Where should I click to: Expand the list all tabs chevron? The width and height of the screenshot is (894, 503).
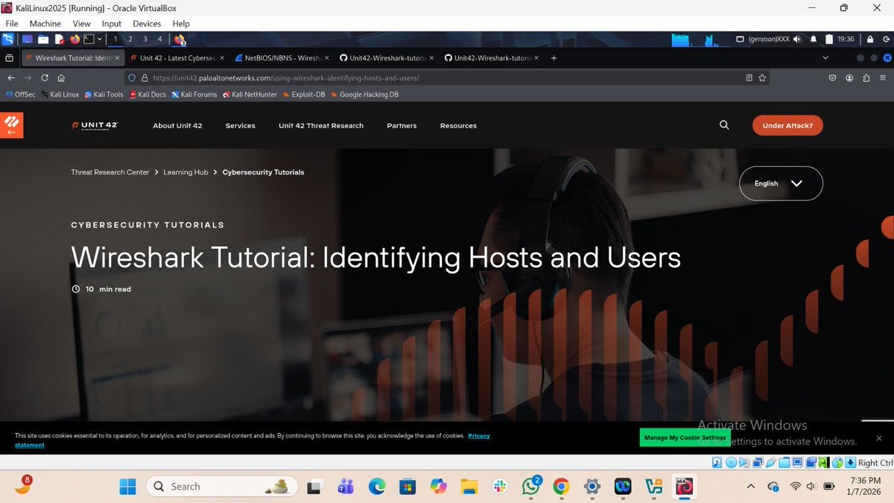click(825, 57)
